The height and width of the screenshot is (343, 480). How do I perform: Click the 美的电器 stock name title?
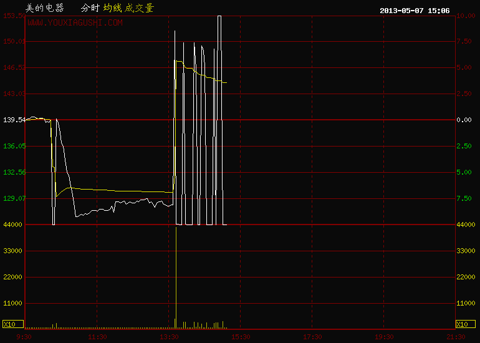tap(45, 8)
